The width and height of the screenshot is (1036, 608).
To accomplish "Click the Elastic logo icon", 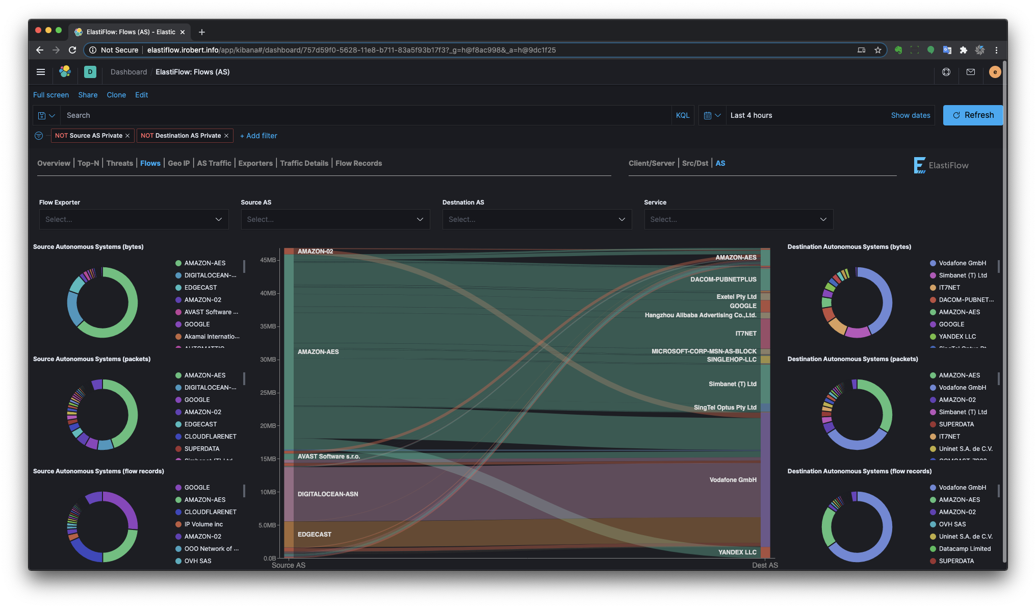I will coord(65,72).
